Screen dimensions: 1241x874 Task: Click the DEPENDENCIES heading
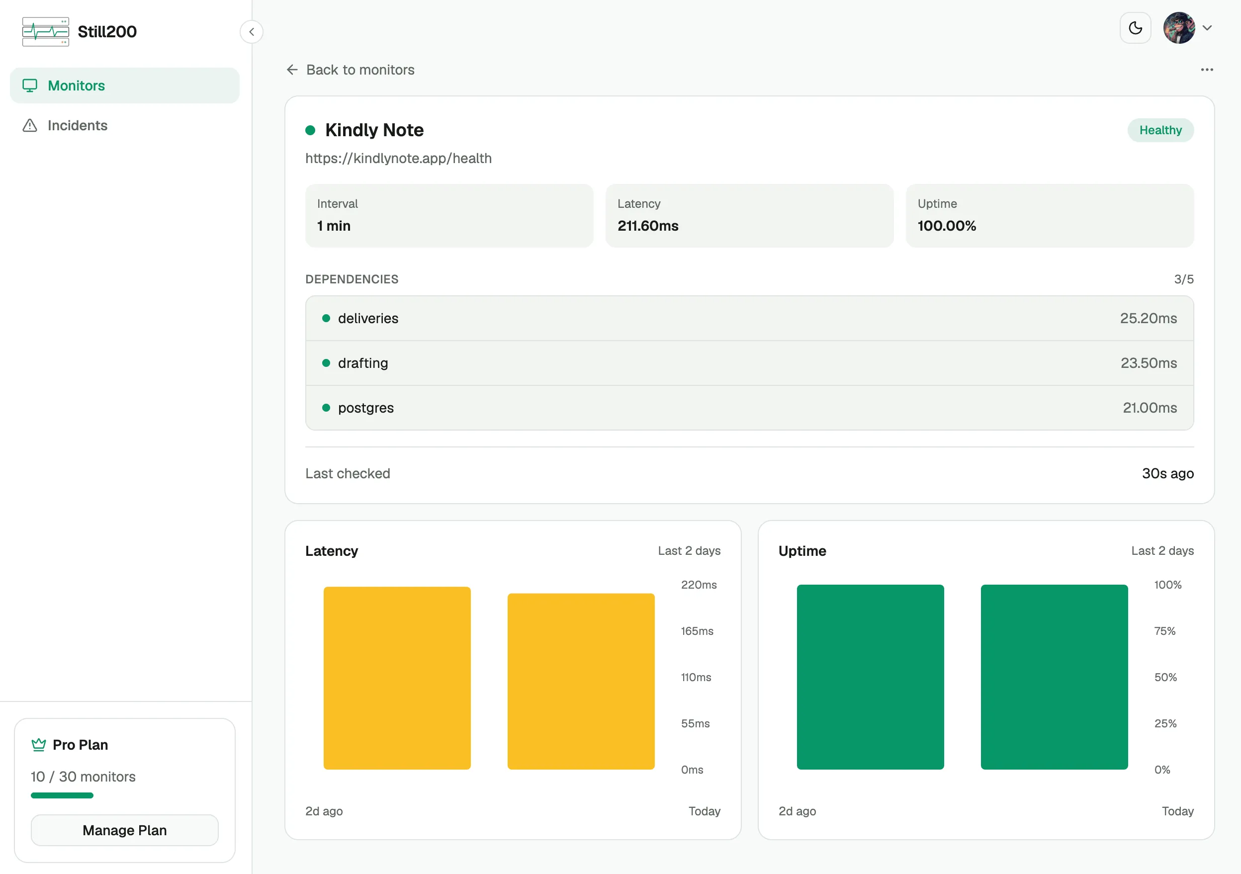click(352, 279)
